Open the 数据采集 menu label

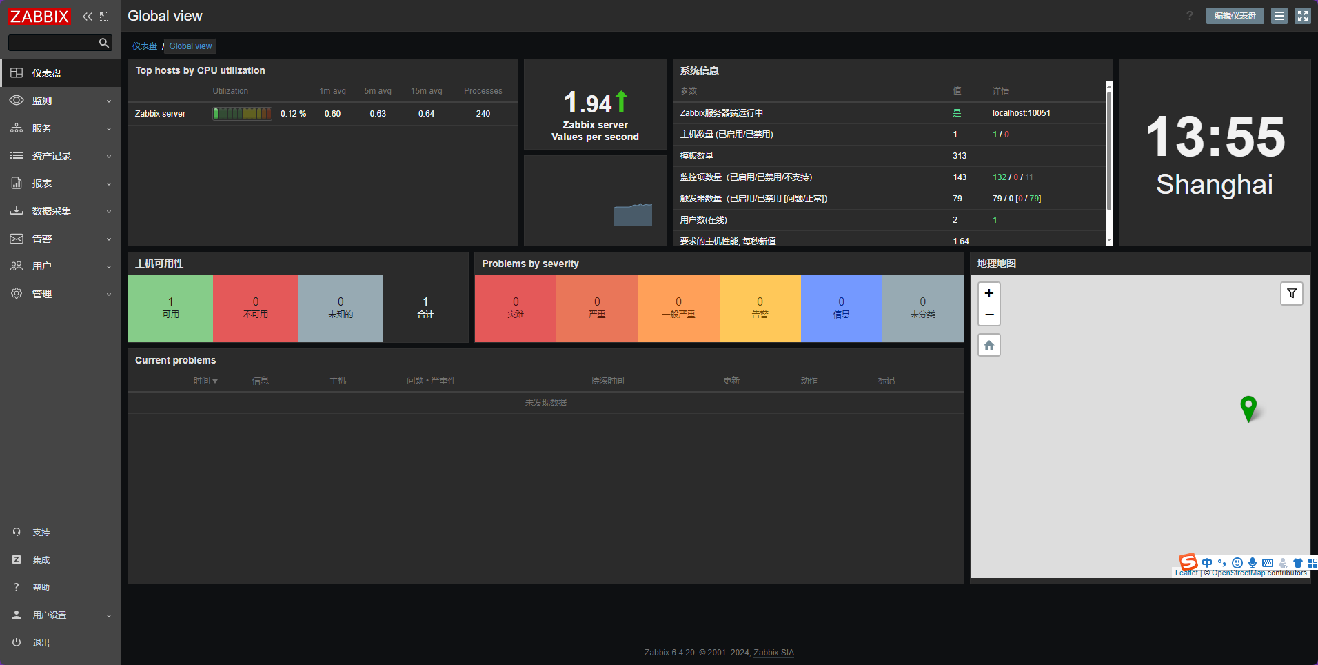(x=52, y=211)
